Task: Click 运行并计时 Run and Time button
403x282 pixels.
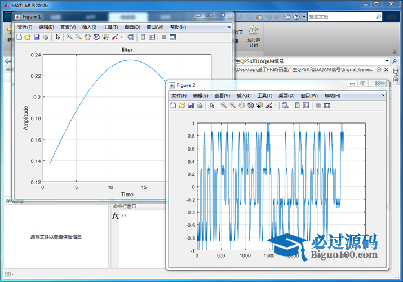Action: 254,36
